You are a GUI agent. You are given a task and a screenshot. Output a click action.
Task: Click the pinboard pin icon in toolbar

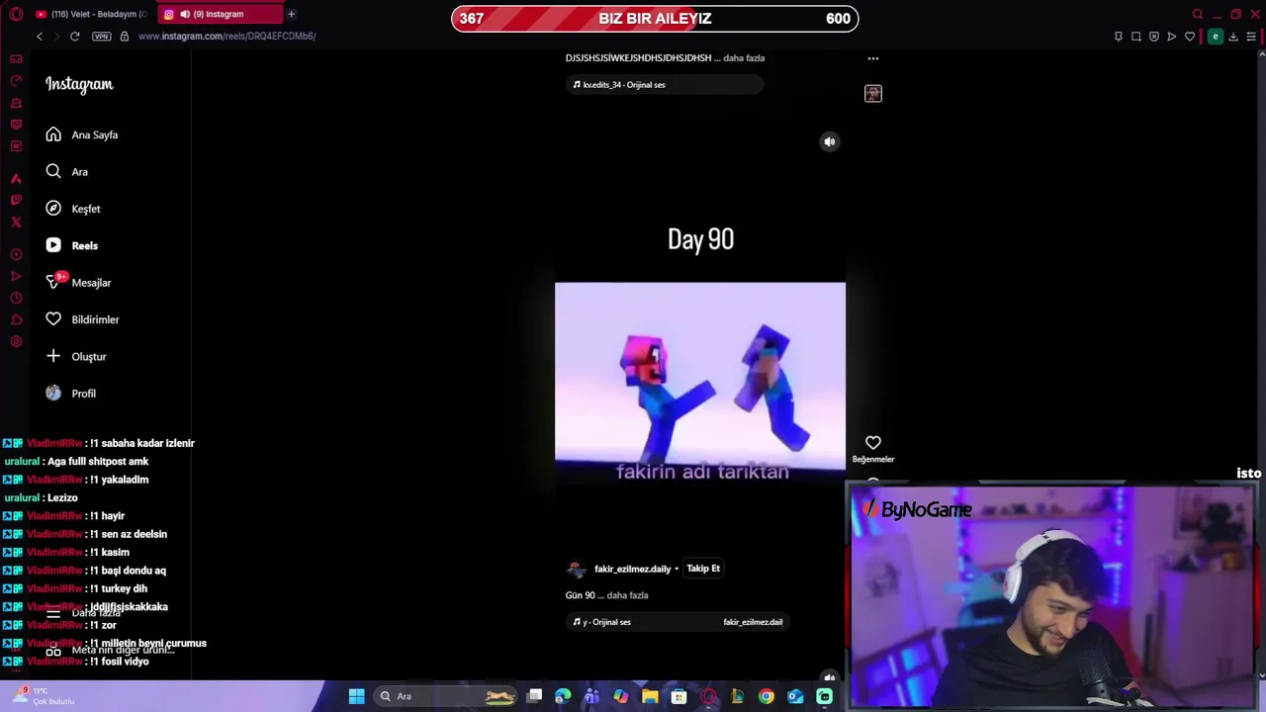1119,37
